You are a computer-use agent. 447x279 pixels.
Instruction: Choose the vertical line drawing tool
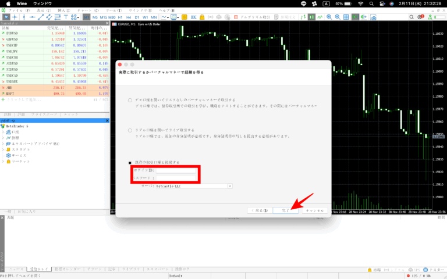click(24, 17)
